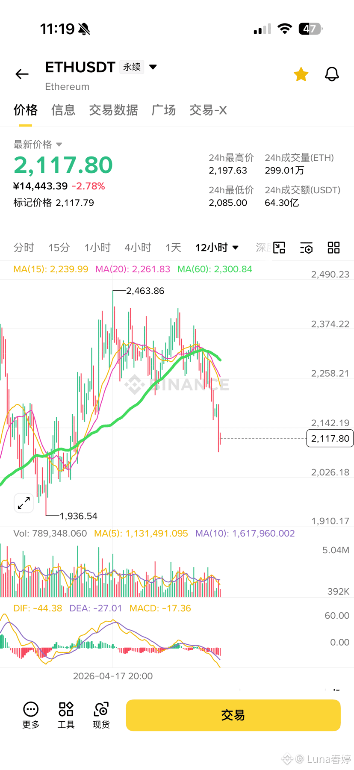Image resolution: width=354 pixels, height=770 pixels.
Task: Tap the Vol: 789,348.060 label
Action: [50, 534]
